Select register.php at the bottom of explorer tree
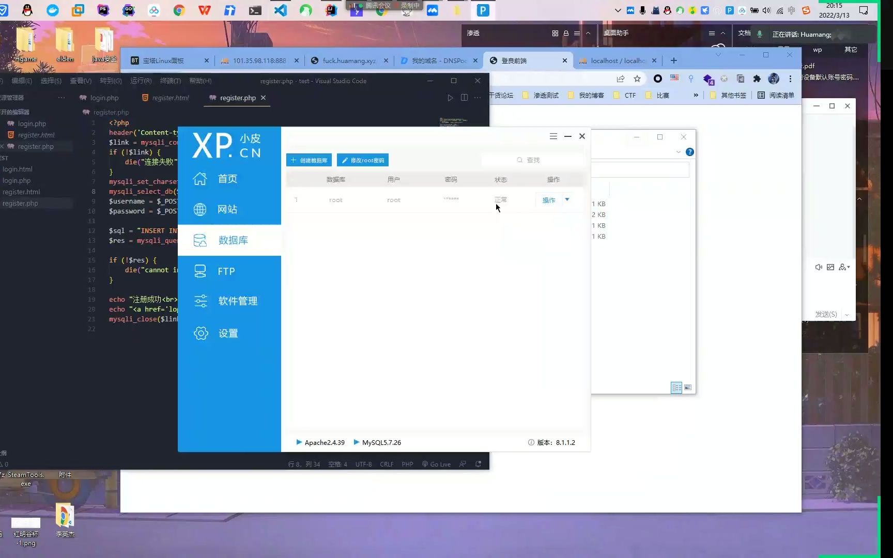 [20, 203]
